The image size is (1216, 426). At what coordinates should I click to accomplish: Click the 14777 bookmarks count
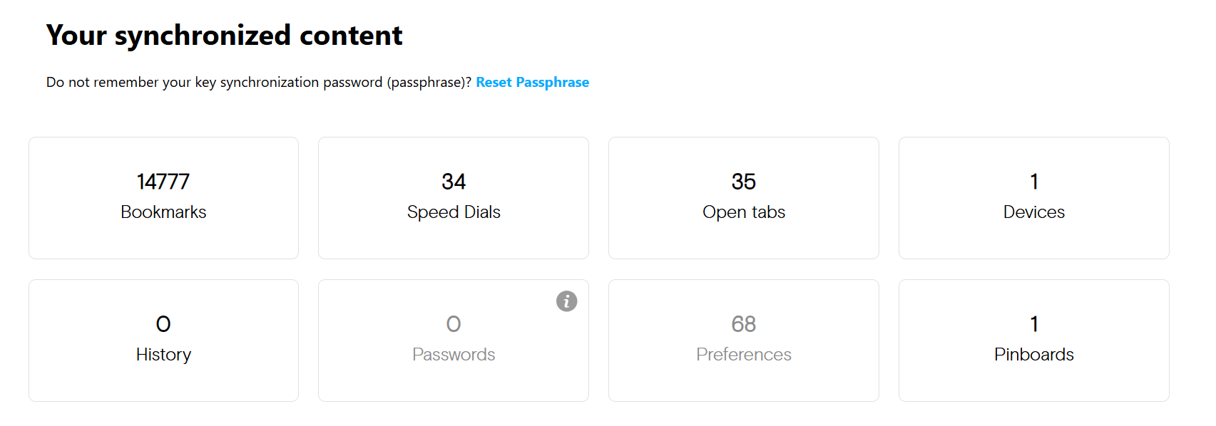coord(163,182)
